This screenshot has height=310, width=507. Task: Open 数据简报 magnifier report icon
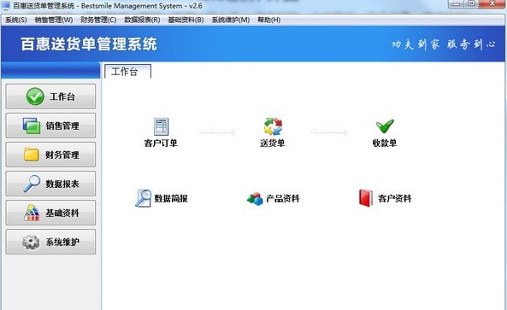[x=144, y=198]
